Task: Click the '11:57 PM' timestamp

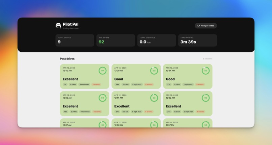Action: tap(170, 125)
